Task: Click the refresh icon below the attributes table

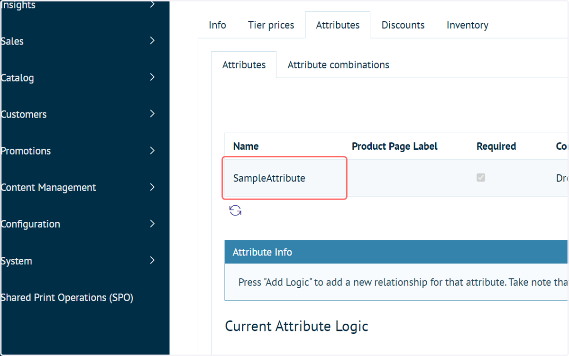Action: (236, 210)
